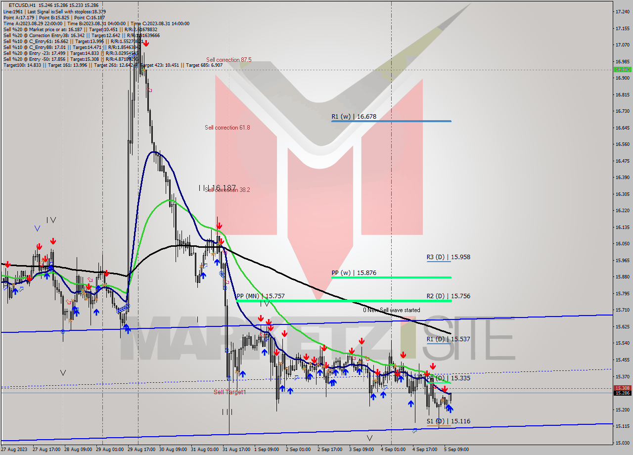Click the 17.240 price axis value
This screenshot has height=455, width=633.
pos(622,11)
